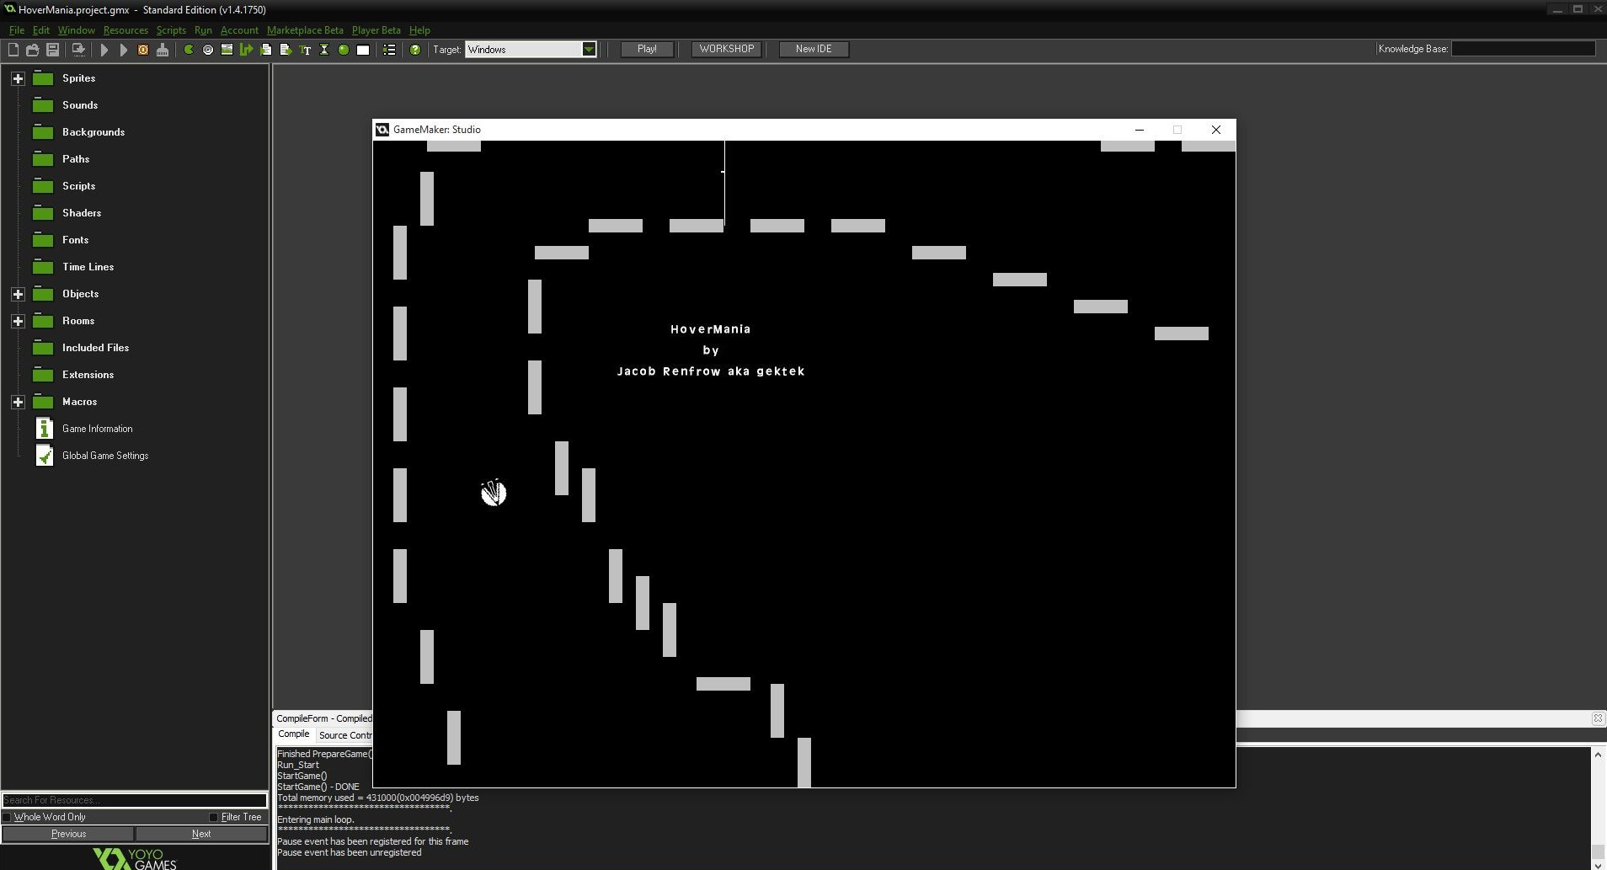Image resolution: width=1607 pixels, height=870 pixels.
Task: Select the Shaders folder in resource tree
Action: pyautogui.click(x=82, y=213)
